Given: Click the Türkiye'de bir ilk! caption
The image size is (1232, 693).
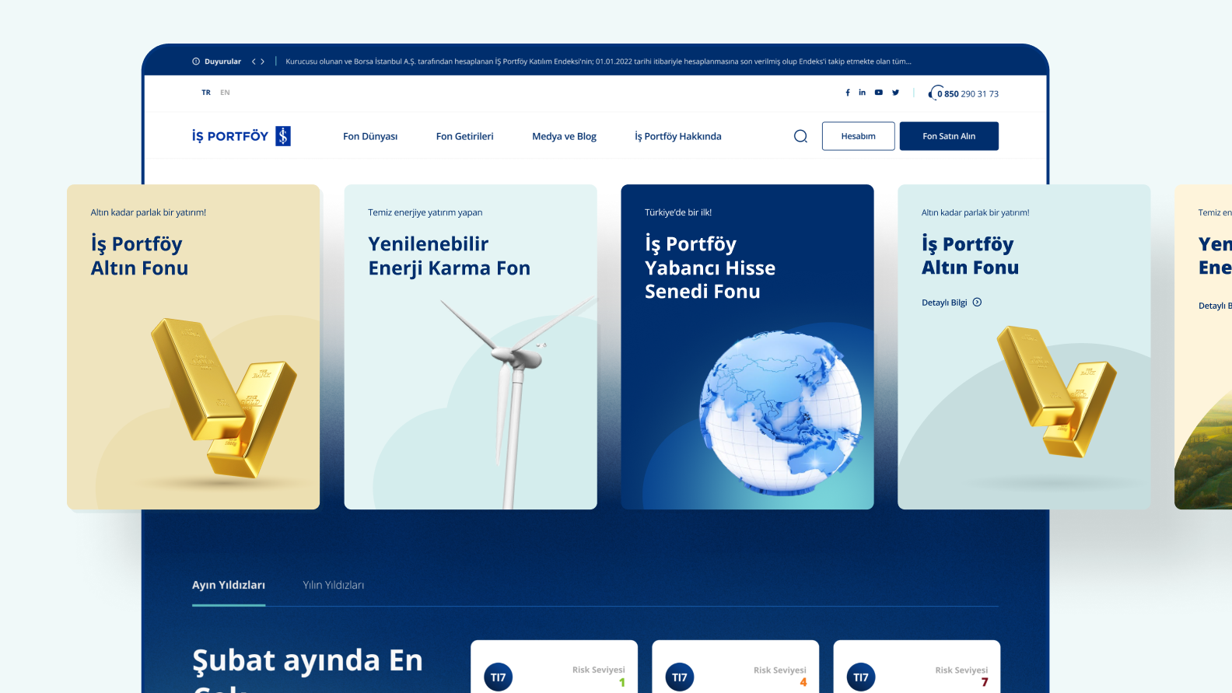Looking at the screenshot, I should click(678, 212).
